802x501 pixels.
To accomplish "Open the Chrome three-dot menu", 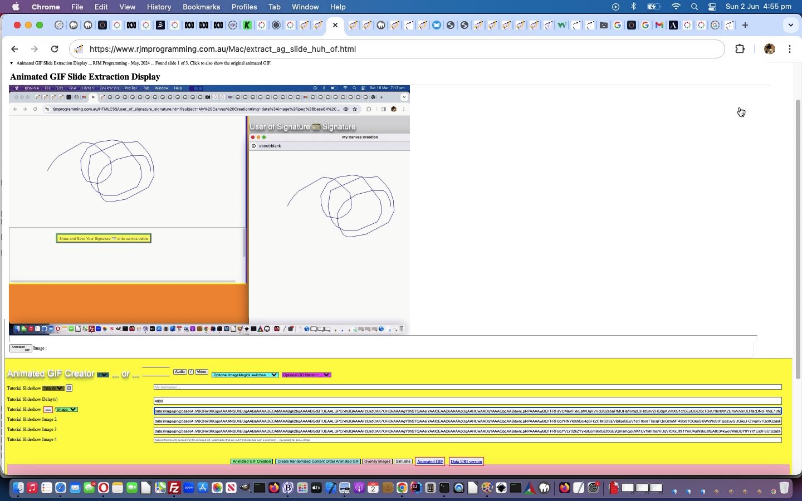I will [x=790, y=49].
